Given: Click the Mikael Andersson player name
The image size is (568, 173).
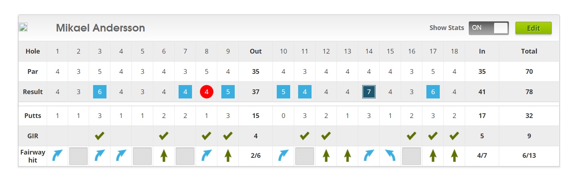Looking at the screenshot, I should tap(100, 28).
